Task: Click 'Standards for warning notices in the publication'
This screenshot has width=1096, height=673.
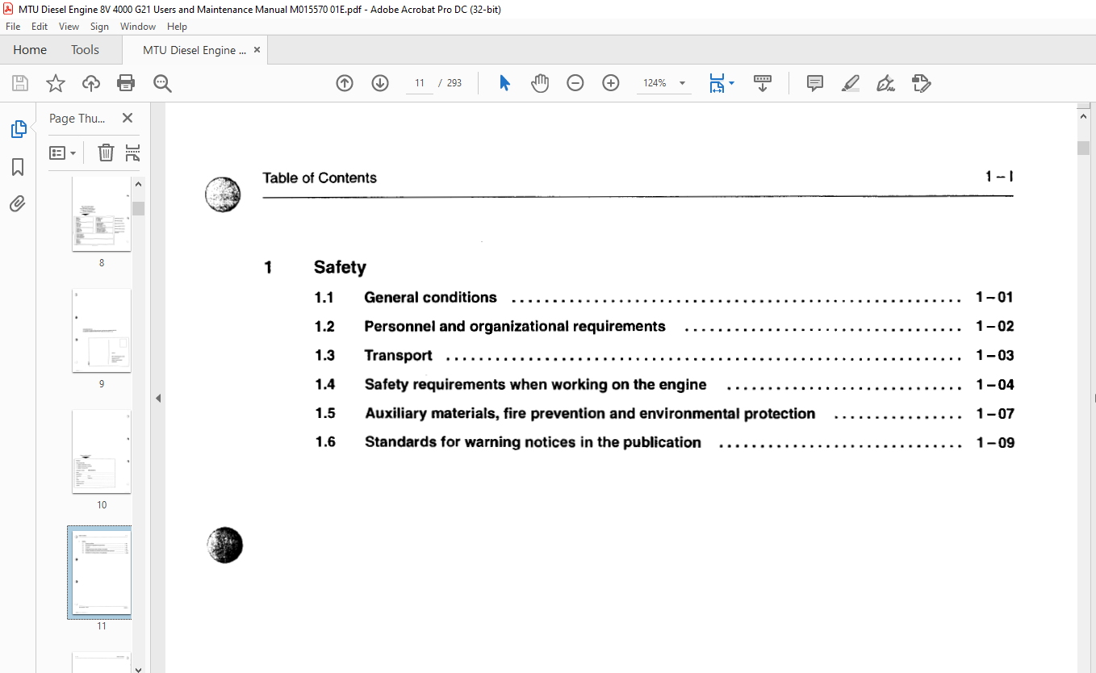Action: (533, 442)
